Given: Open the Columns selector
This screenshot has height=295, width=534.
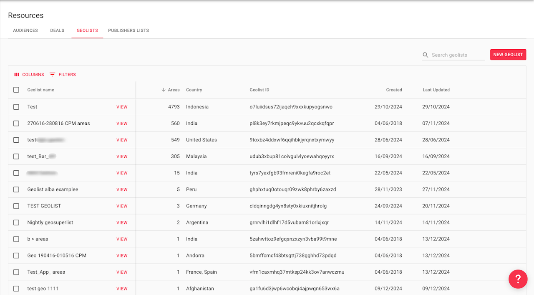Looking at the screenshot, I should tap(29, 75).
